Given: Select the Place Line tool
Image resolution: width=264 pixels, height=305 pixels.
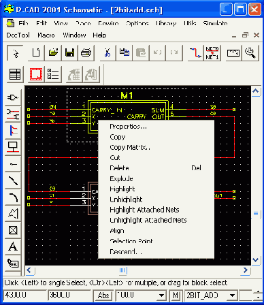Looking at the screenshot, I should coord(13,180).
